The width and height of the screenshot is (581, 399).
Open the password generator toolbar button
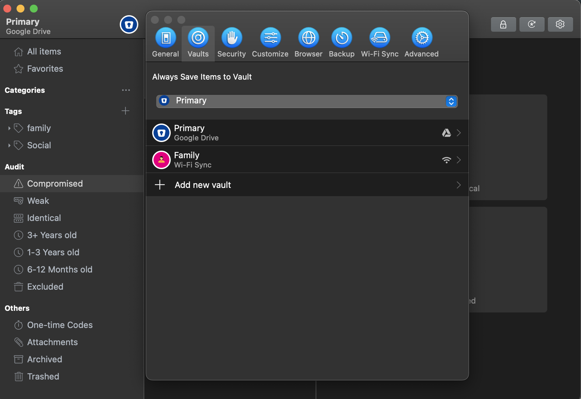[532, 24]
